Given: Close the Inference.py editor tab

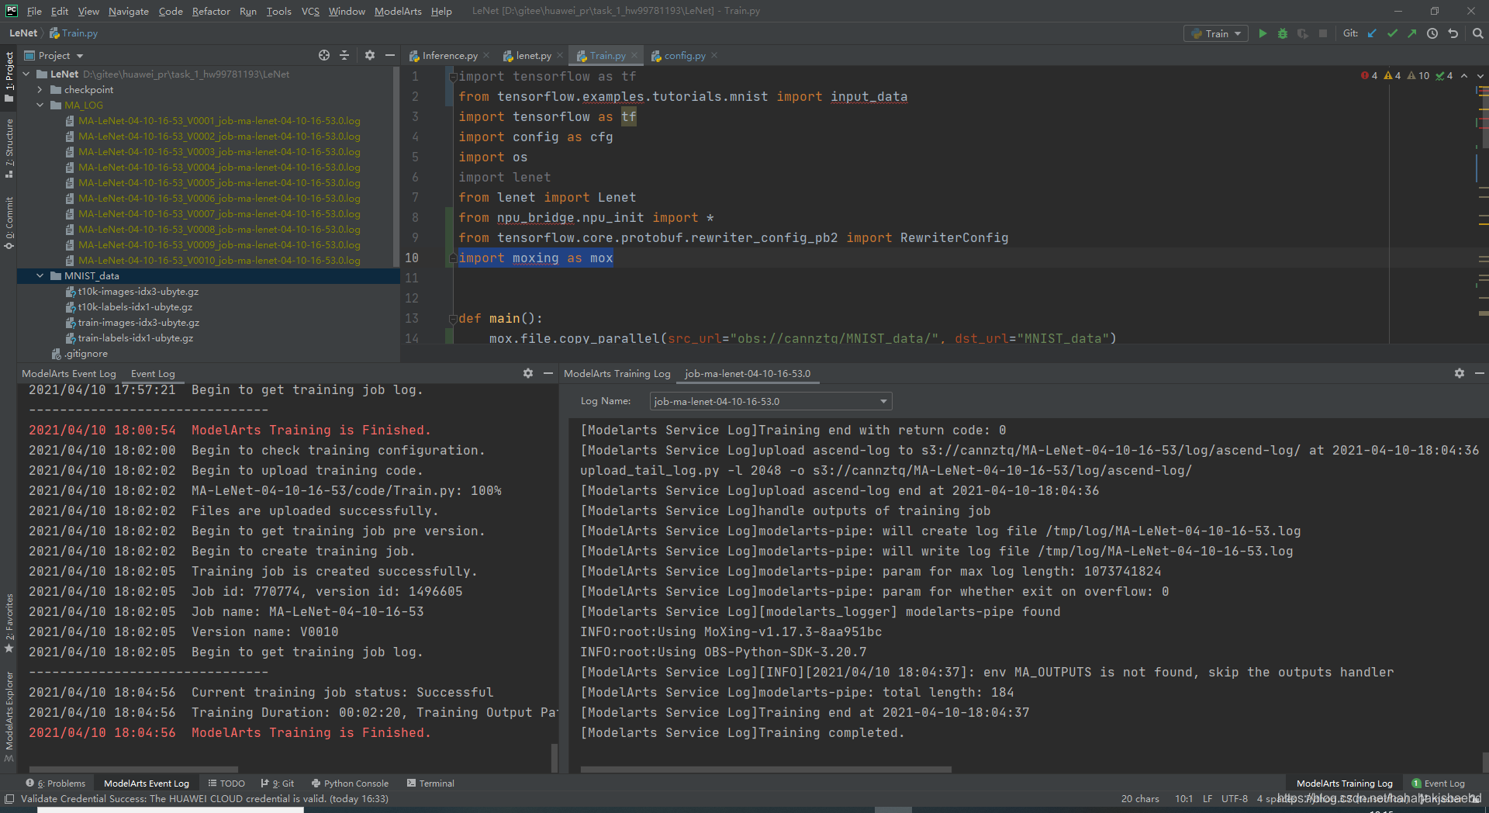Looking at the screenshot, I should pyautogui.click(x=486, y=55).
